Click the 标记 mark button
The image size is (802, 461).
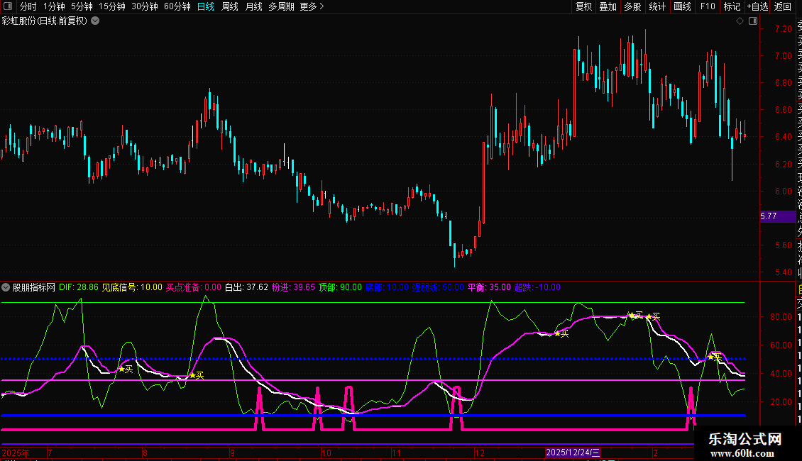click(x=732, y=6)
